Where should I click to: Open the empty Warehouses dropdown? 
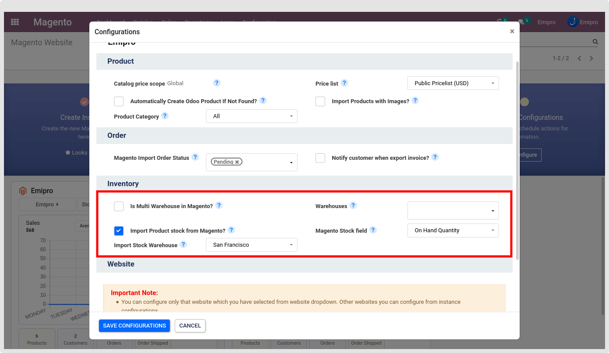coord(453,211)
